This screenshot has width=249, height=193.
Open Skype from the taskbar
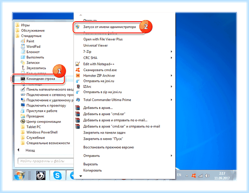click(57, 176)
